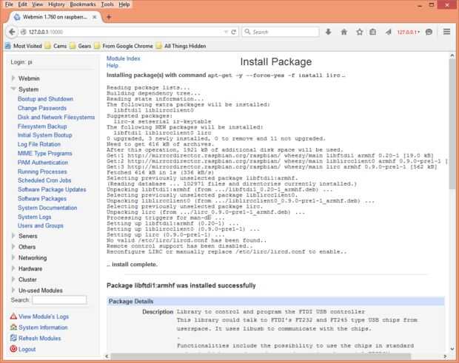Open the Edit menu
459x363 pixels.
(22, 4)
